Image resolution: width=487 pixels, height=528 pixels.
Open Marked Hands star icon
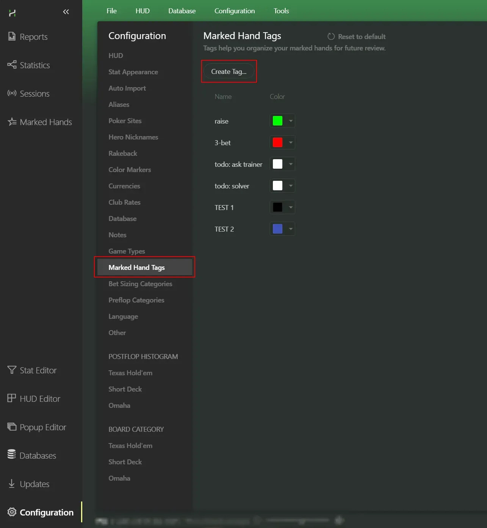(12, 122)
